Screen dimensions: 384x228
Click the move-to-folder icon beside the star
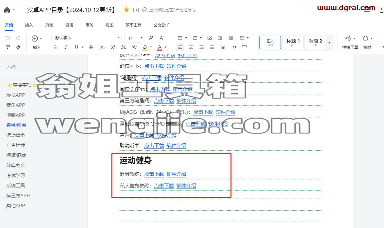(136, 10)
